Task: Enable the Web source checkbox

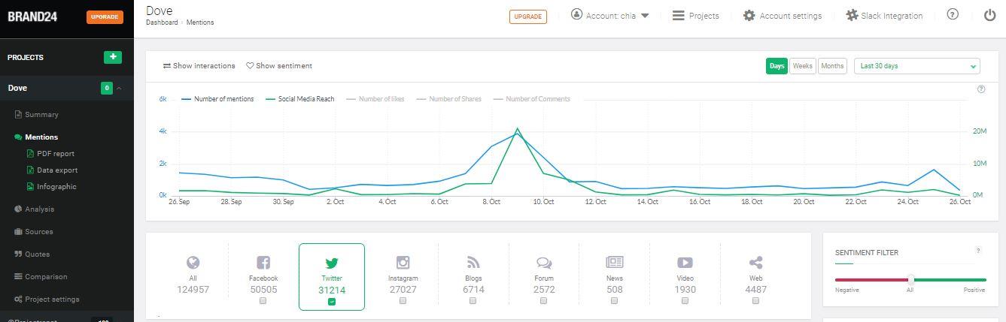Action: click(755, 301)
